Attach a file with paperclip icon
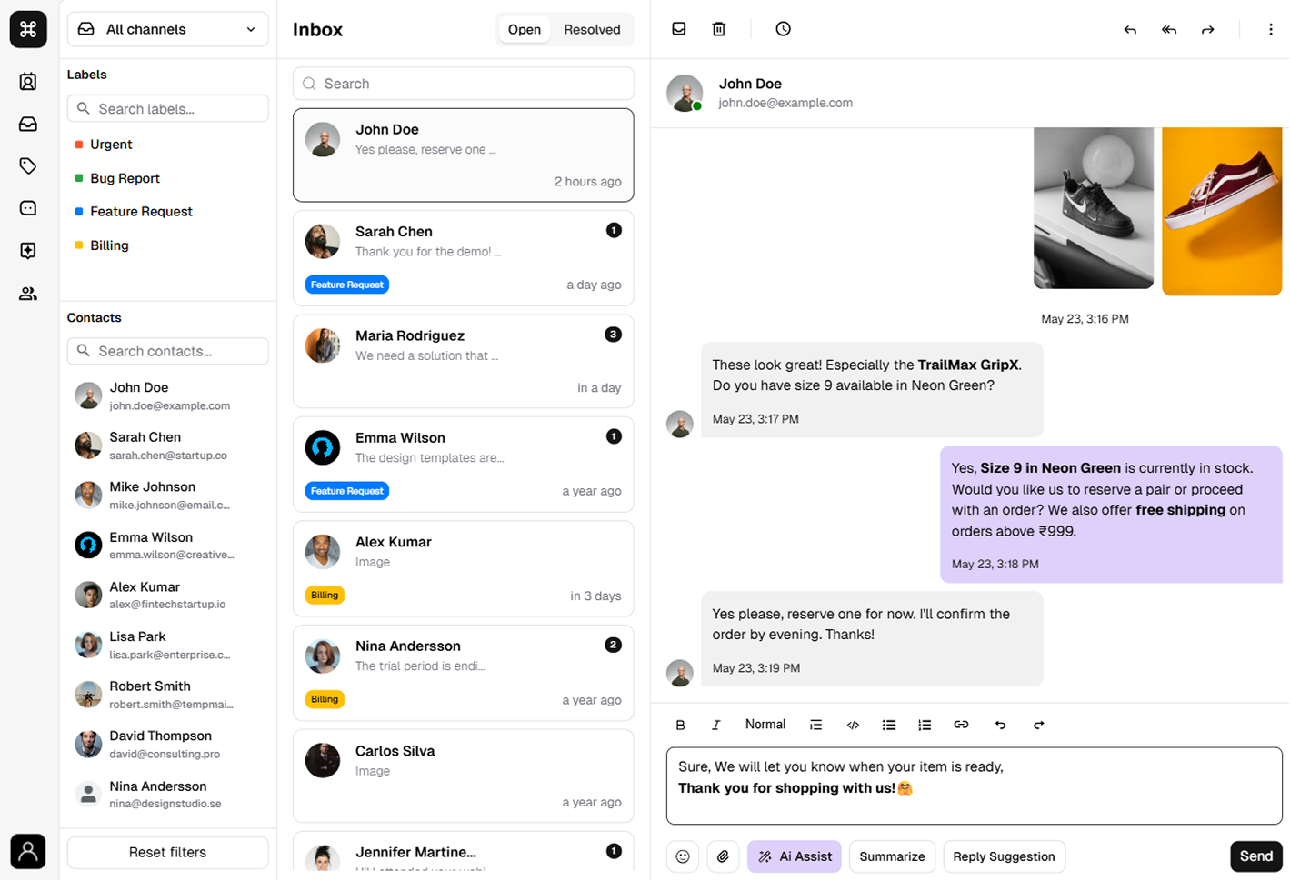 (723, 856)
